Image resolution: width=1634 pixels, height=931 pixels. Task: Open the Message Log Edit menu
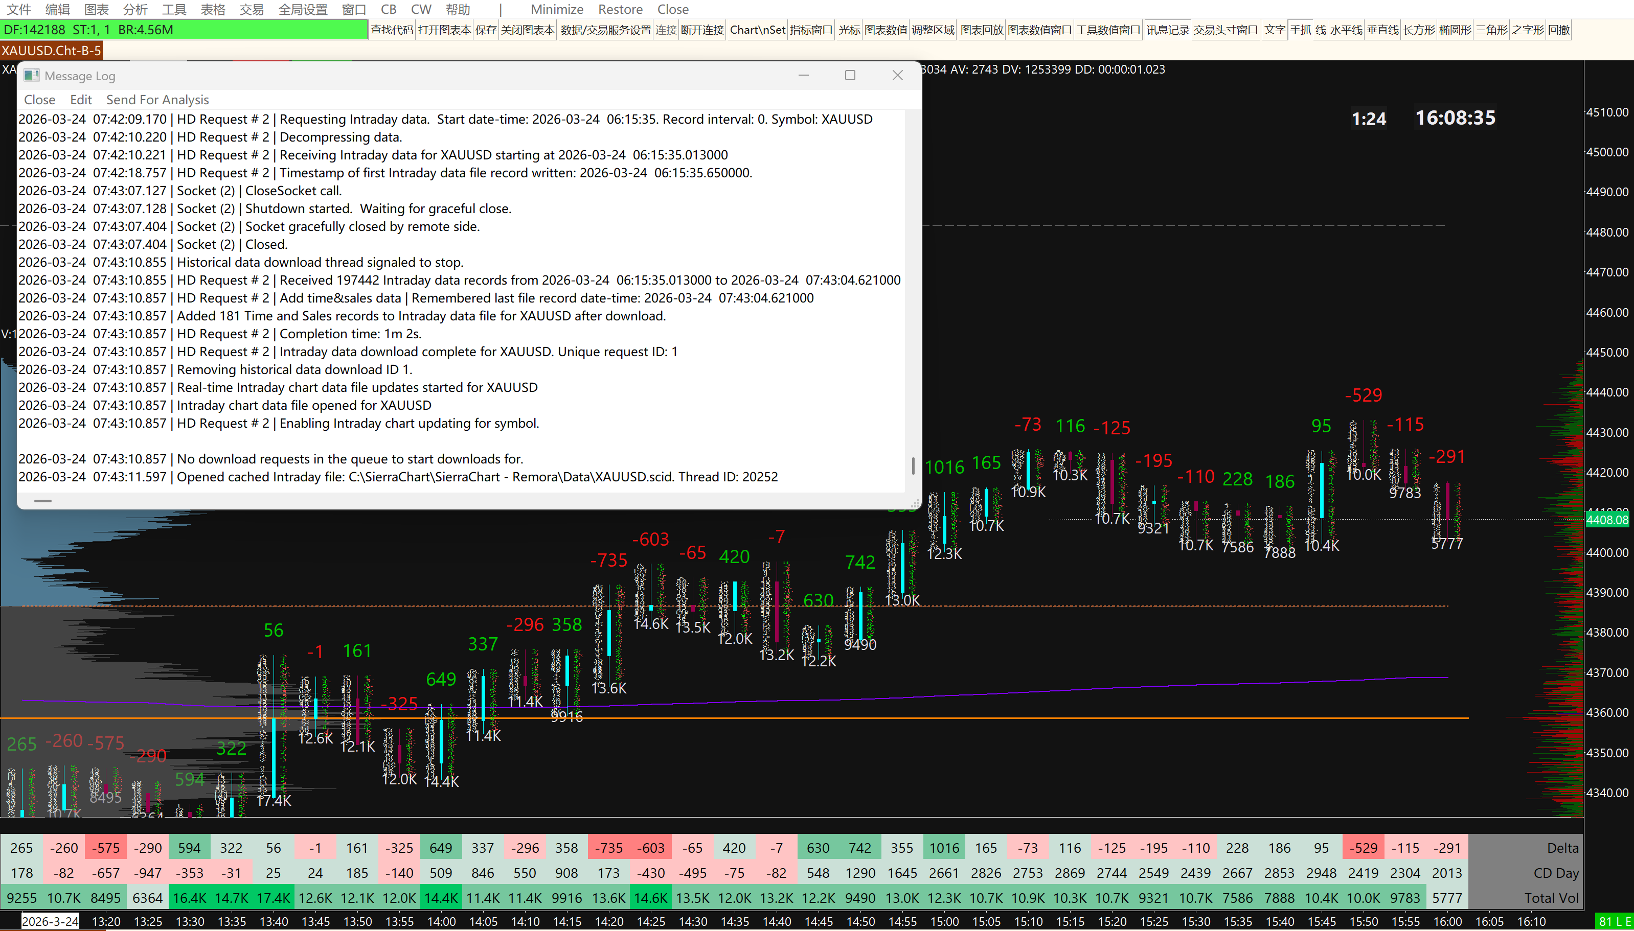pos(81,100)
